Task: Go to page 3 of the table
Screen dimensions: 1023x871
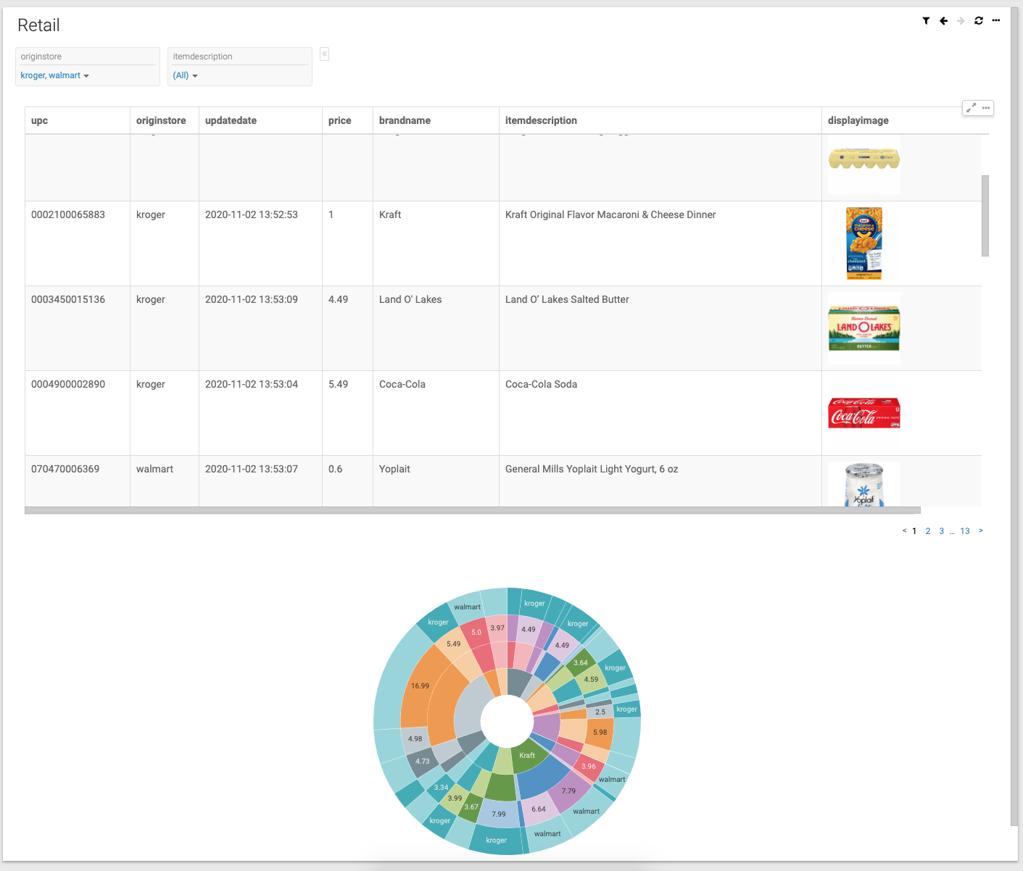Action: pyautogui.click(x=942, y=531)
